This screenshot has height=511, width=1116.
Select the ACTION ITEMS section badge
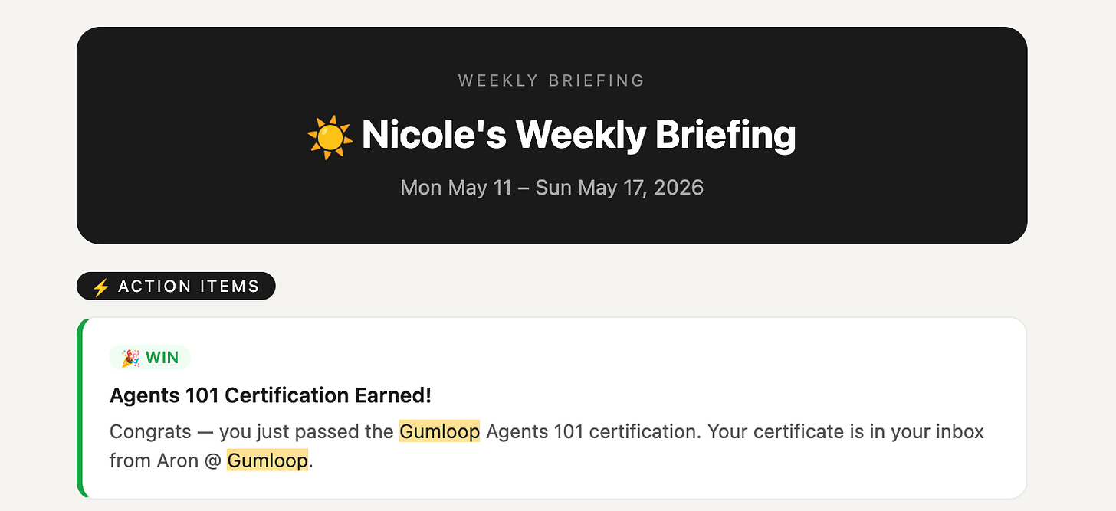coord(176,286)
